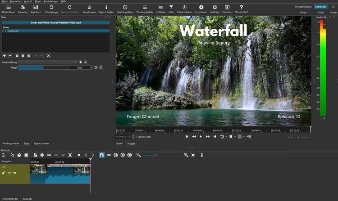338x201 pixels.
Task: Click timeline cut scissors icon
Action: pyautogui.click(x=13, y=155)
